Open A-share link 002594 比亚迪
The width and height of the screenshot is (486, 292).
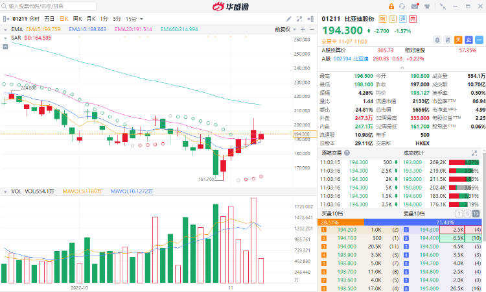coord(351,58)
